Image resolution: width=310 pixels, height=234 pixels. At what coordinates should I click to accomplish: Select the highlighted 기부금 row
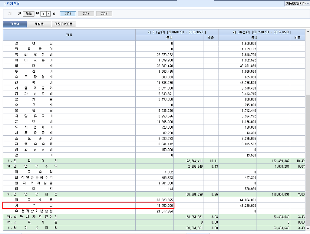tap(34, 206)
